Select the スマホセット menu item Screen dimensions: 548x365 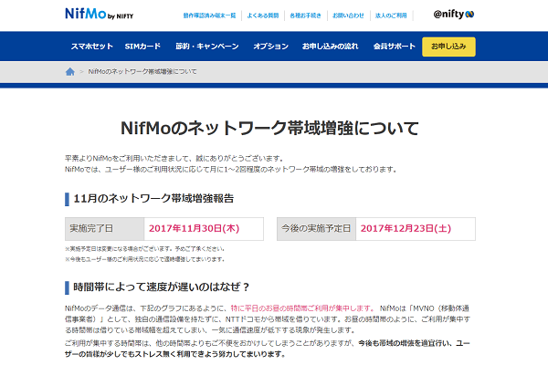click(x=92, y=47)
